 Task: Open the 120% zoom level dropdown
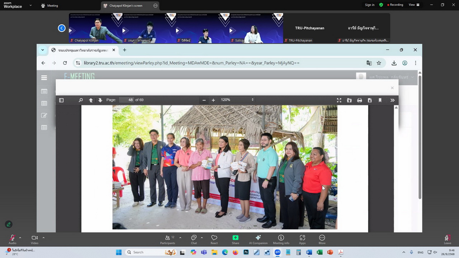tap(237, 100)
